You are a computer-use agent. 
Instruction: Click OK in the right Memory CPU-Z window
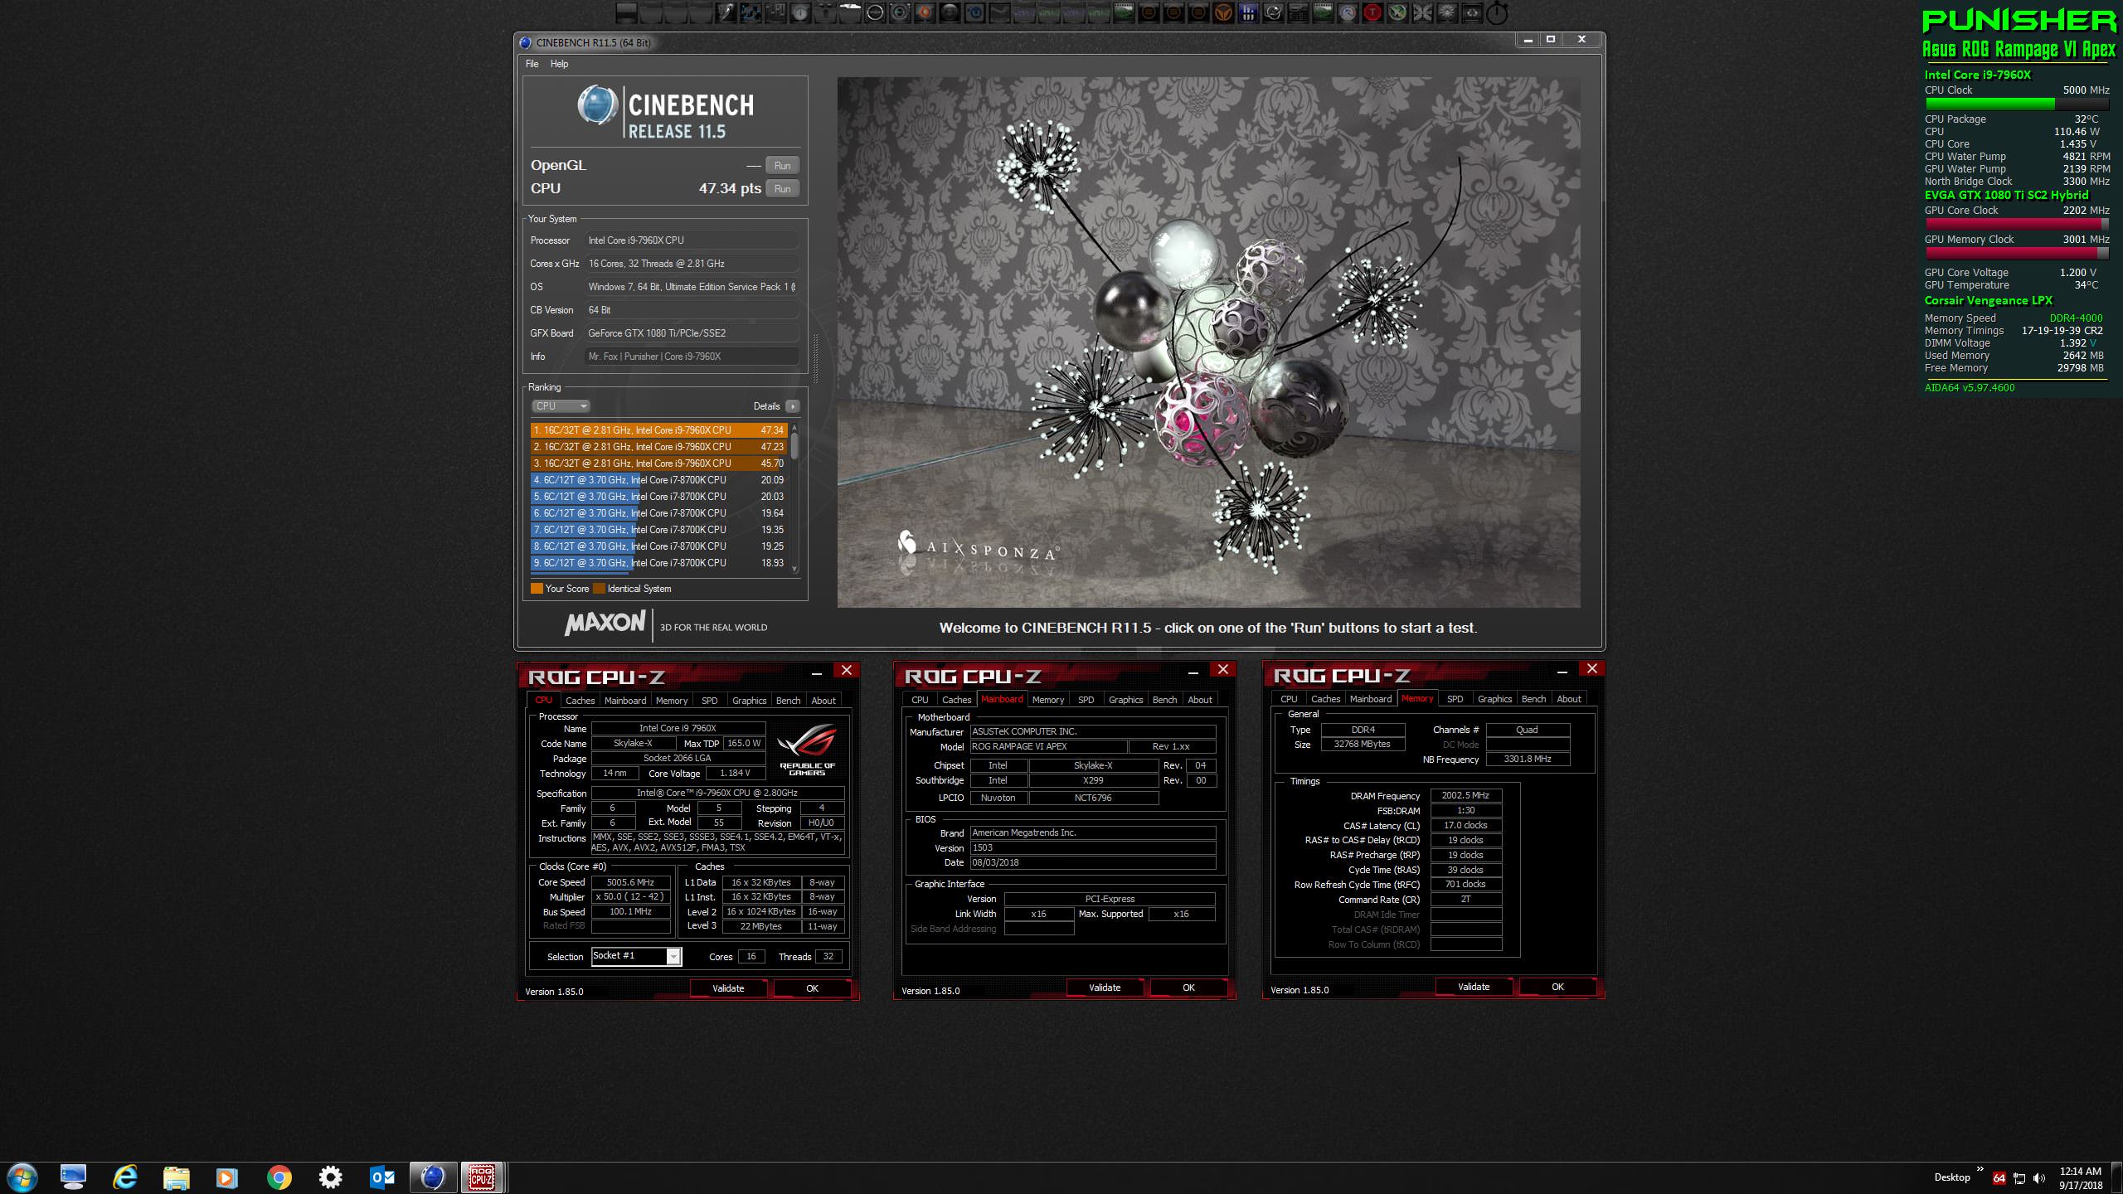click(1557, 987)
